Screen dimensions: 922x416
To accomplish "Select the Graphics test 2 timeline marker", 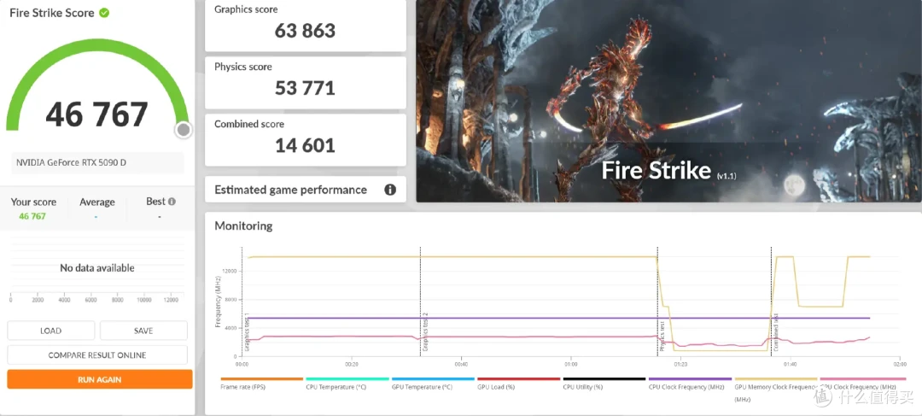I will click(425, 331).
